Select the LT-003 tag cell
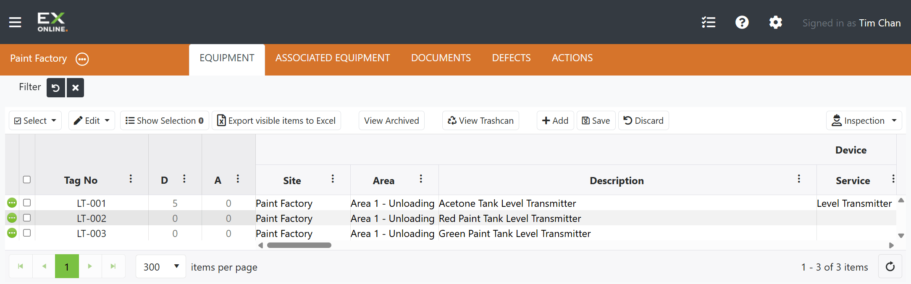The height and width of the screenshot is (284, 911). click(92, 234)
